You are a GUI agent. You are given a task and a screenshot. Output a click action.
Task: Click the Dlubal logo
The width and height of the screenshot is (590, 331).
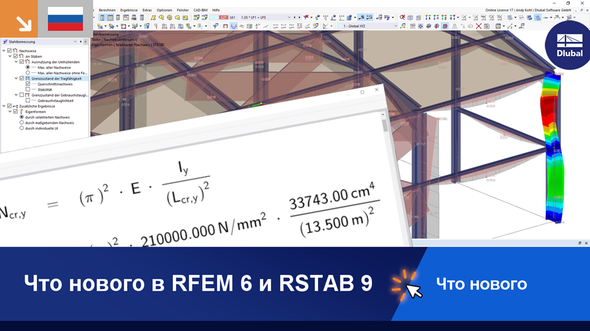(x=569, y=45)
